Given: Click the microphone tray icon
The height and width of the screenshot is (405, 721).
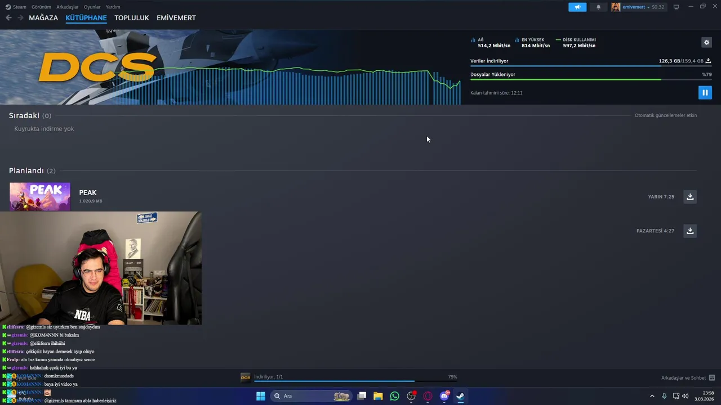Looking at the screenshot, I should (x=664, y=396).
